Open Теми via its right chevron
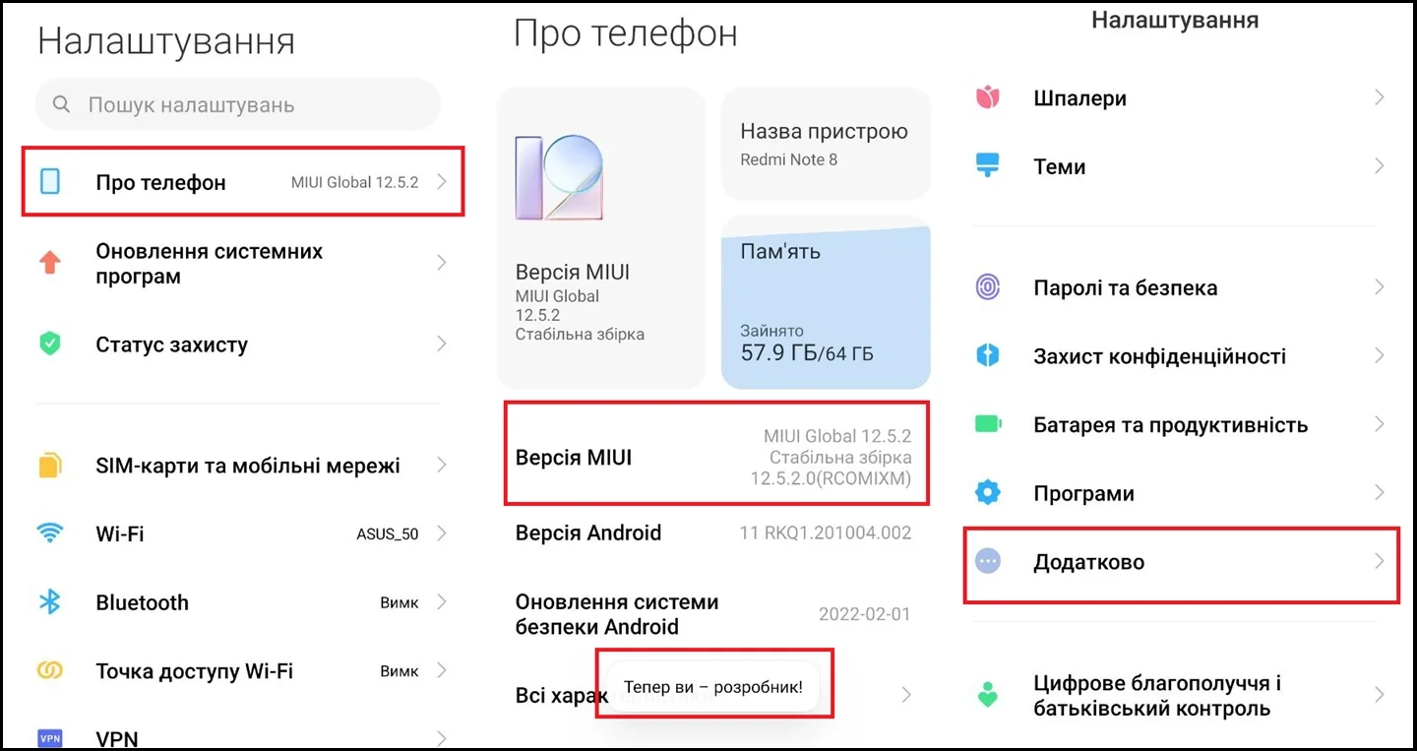1417x751 pixels. 1379,166
